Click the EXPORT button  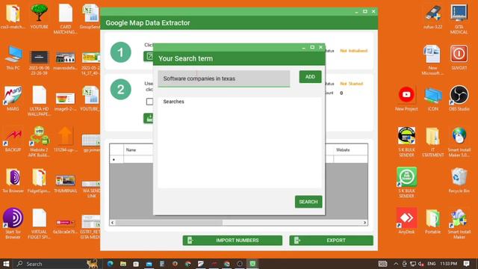(x=331, y=241)
